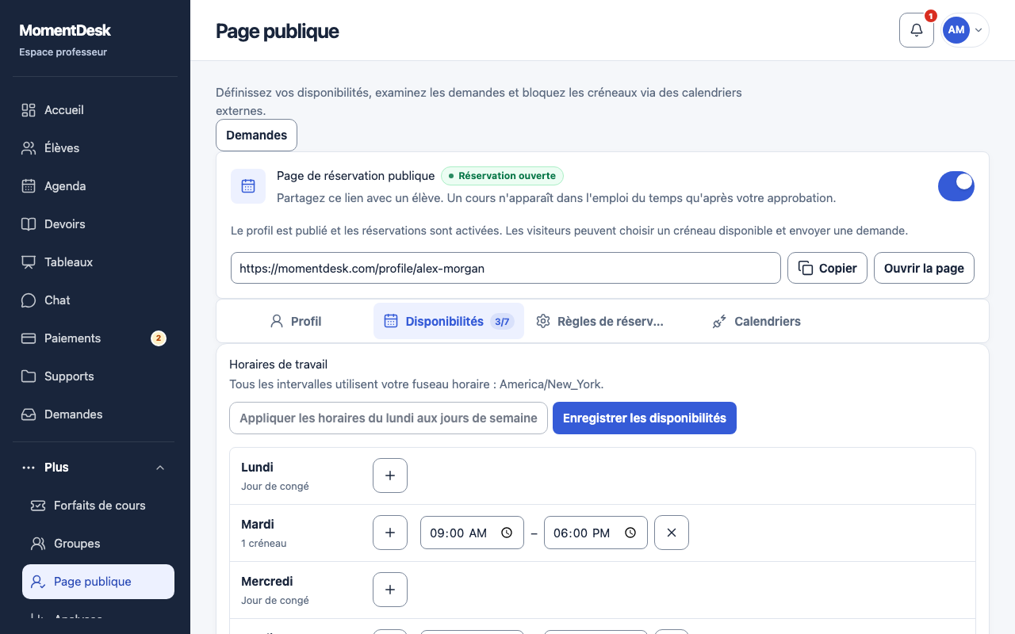Click the calendar icon beside Page de réservation publique
This screenshot has width=1015, height=634.
[248, 186]
